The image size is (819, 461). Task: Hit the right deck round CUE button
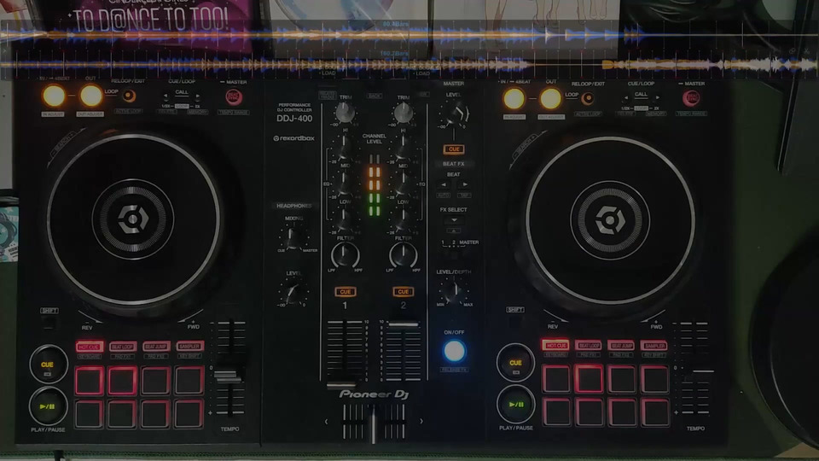click(515, 362)
